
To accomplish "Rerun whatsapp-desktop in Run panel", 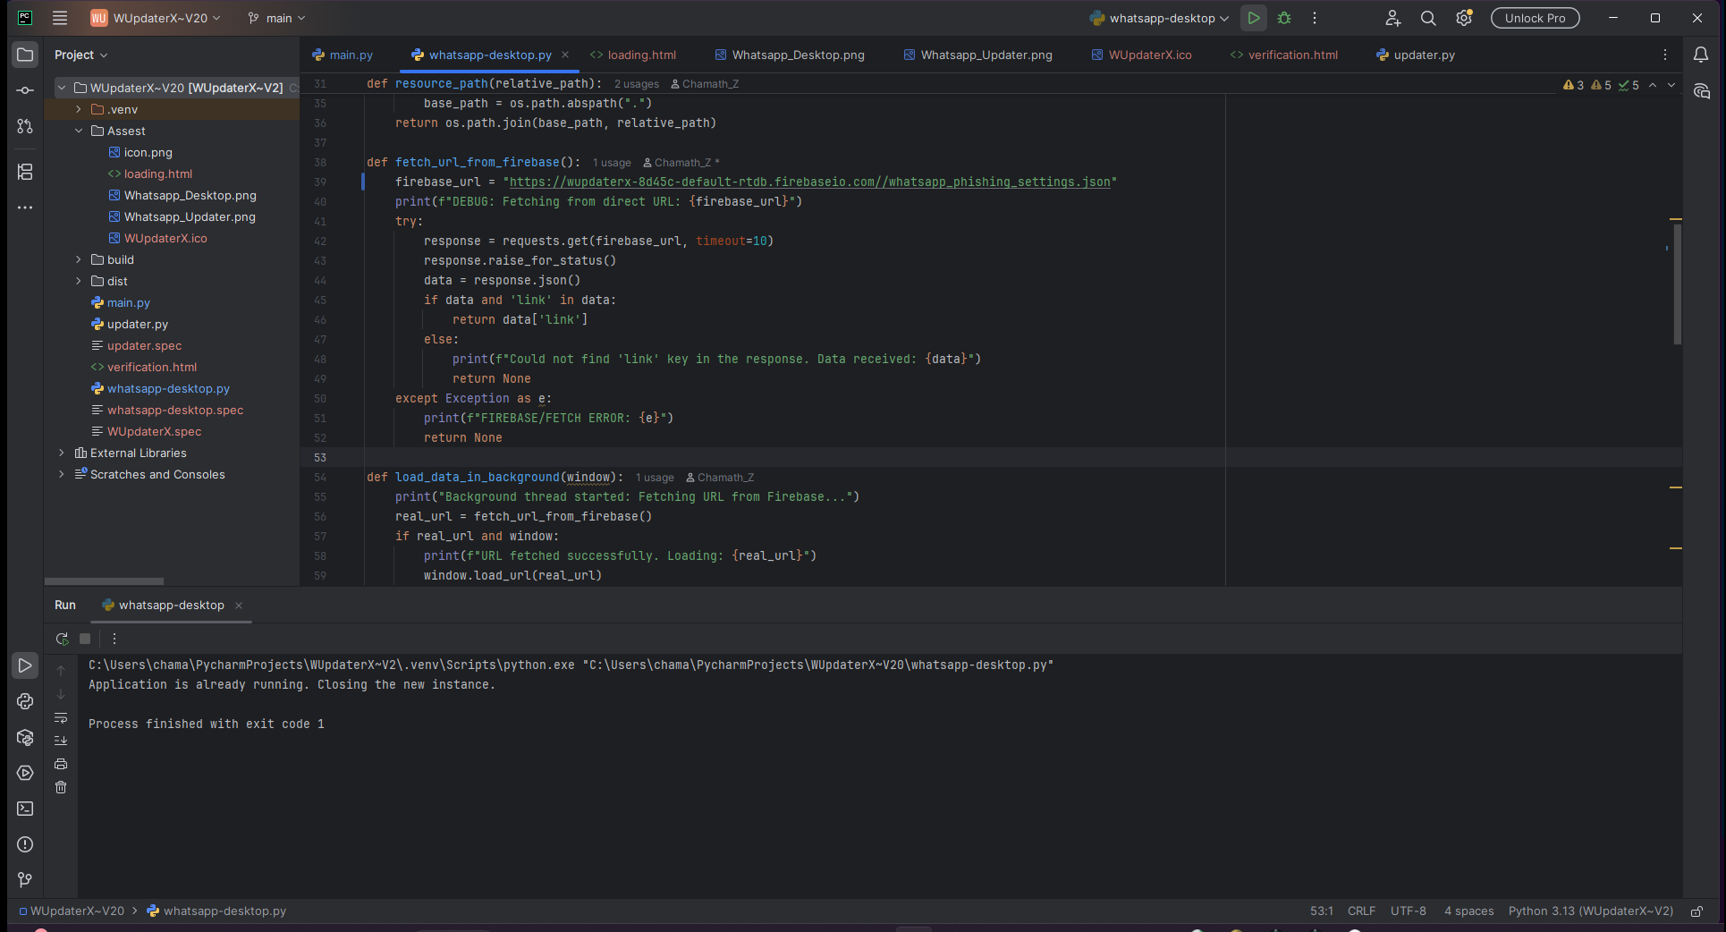I will pyautogui.click(x=62, y=639).
